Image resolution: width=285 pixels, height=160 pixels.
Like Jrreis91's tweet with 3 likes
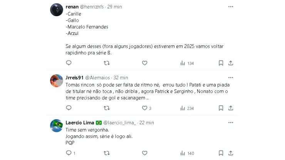[144, 108]
